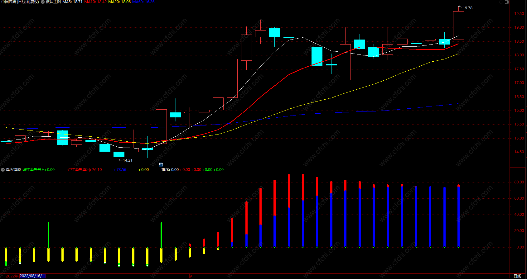The width and height of the screenshot is (527, 279).
Task: Click the 日线 period label at bottom right
Action: pyautogui.click(x=517, y=276)
